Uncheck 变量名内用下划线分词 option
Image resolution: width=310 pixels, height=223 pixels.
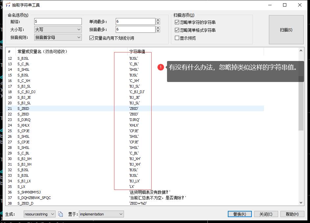[91, 38]
